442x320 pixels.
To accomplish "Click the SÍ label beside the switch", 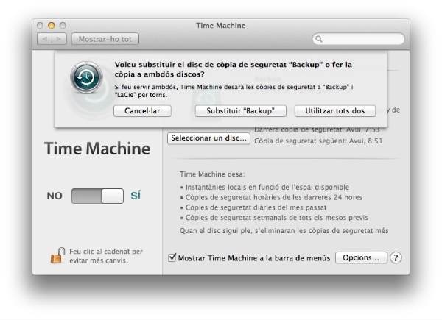I will pyautogui.click(x=136, y=196).
